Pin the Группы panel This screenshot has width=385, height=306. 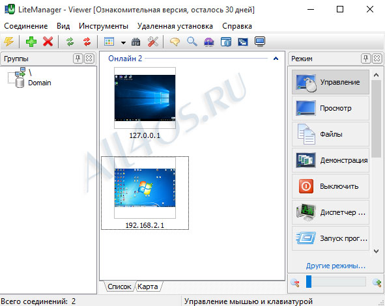pyautogui.click(x=78, y=59)
